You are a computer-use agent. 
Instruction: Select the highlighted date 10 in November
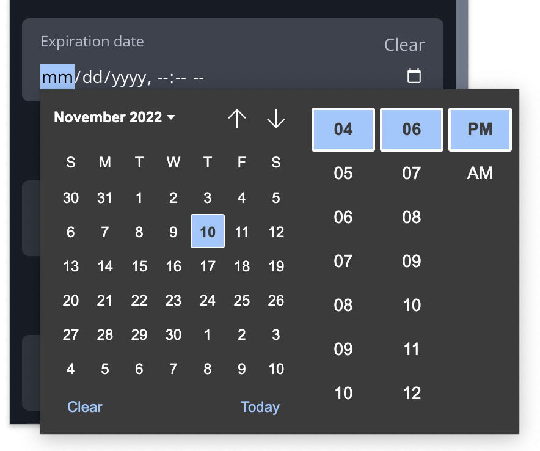[x=207, y=232]
